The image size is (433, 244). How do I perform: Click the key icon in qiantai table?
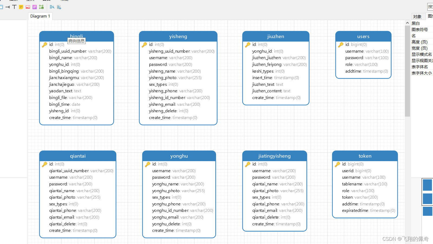(45, 164)
